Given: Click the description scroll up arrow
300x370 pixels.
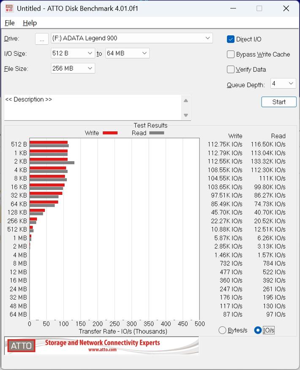Looking at the screenshot, I should tap(186, 101).
